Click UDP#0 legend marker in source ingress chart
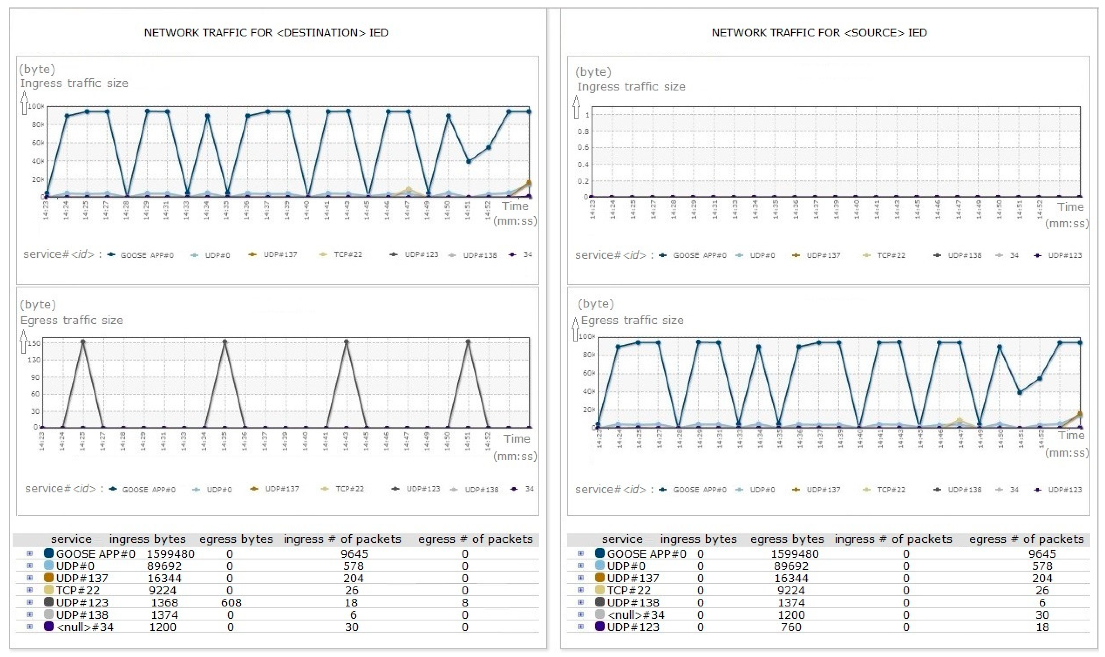This screenshot has width=1105, height=657. 739,255
